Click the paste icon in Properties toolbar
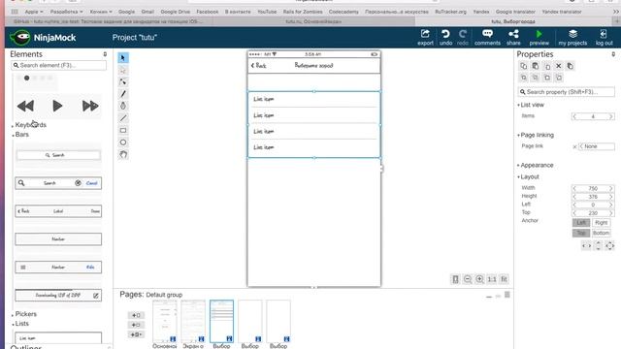 (x=535, y=66)
